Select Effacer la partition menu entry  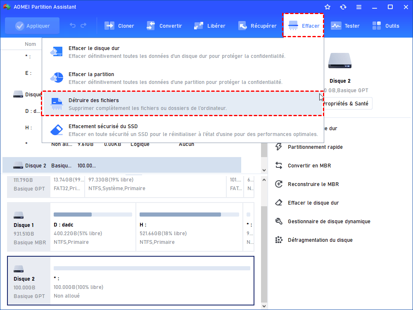click(183, 78)
